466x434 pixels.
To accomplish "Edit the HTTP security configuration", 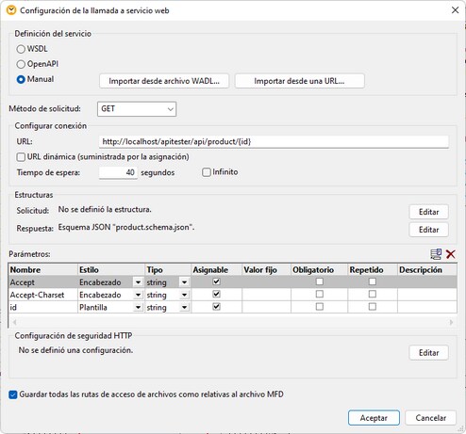I will (428, 353).
